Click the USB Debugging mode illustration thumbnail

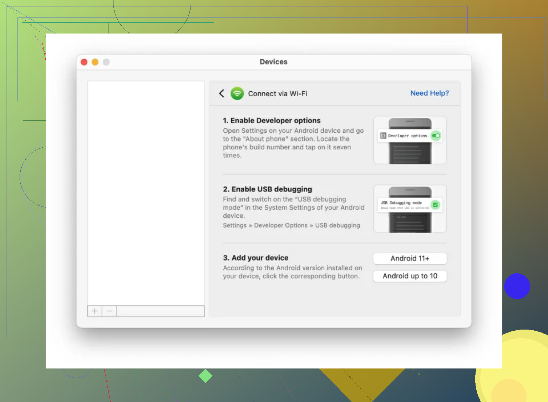point(410,209)
